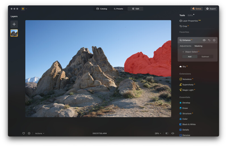Reject photo with circled X icon
Image resolution: width=227 pixels, height=147 pixels.
tap(29, 133)
